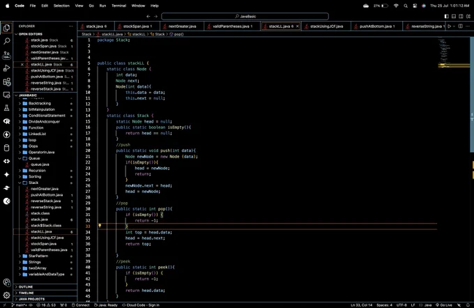Open the sparkle Gemini activity bar icon

pyautogui.click(x=7, y=174)
